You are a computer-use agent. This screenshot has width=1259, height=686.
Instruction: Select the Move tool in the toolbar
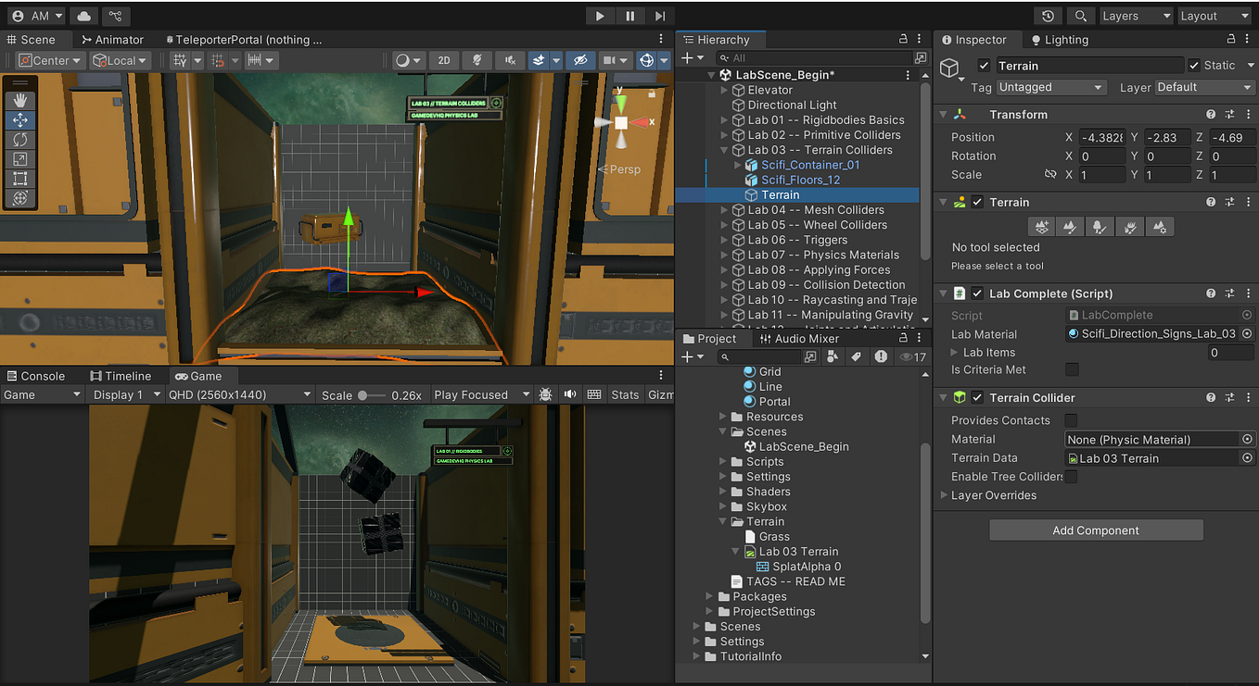click(x=19, y=119)
